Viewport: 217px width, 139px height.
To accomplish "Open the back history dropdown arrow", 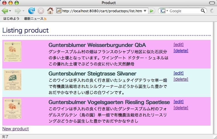I will 10,11.
